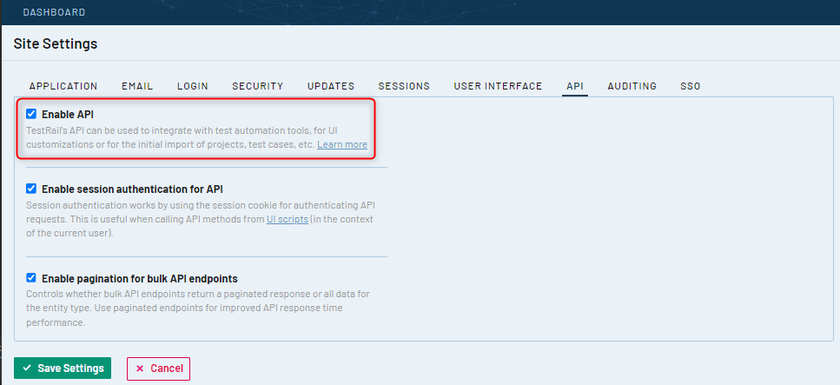Open the Login tab
Image resolution: width=840 pixels, height=385 pixels.
point(192,86)
